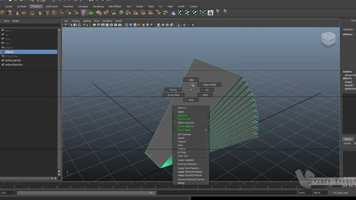This screenshot has width=356, height=200.
Task: Create a polygon plane from the shelf
Action: tap(24, 13)
